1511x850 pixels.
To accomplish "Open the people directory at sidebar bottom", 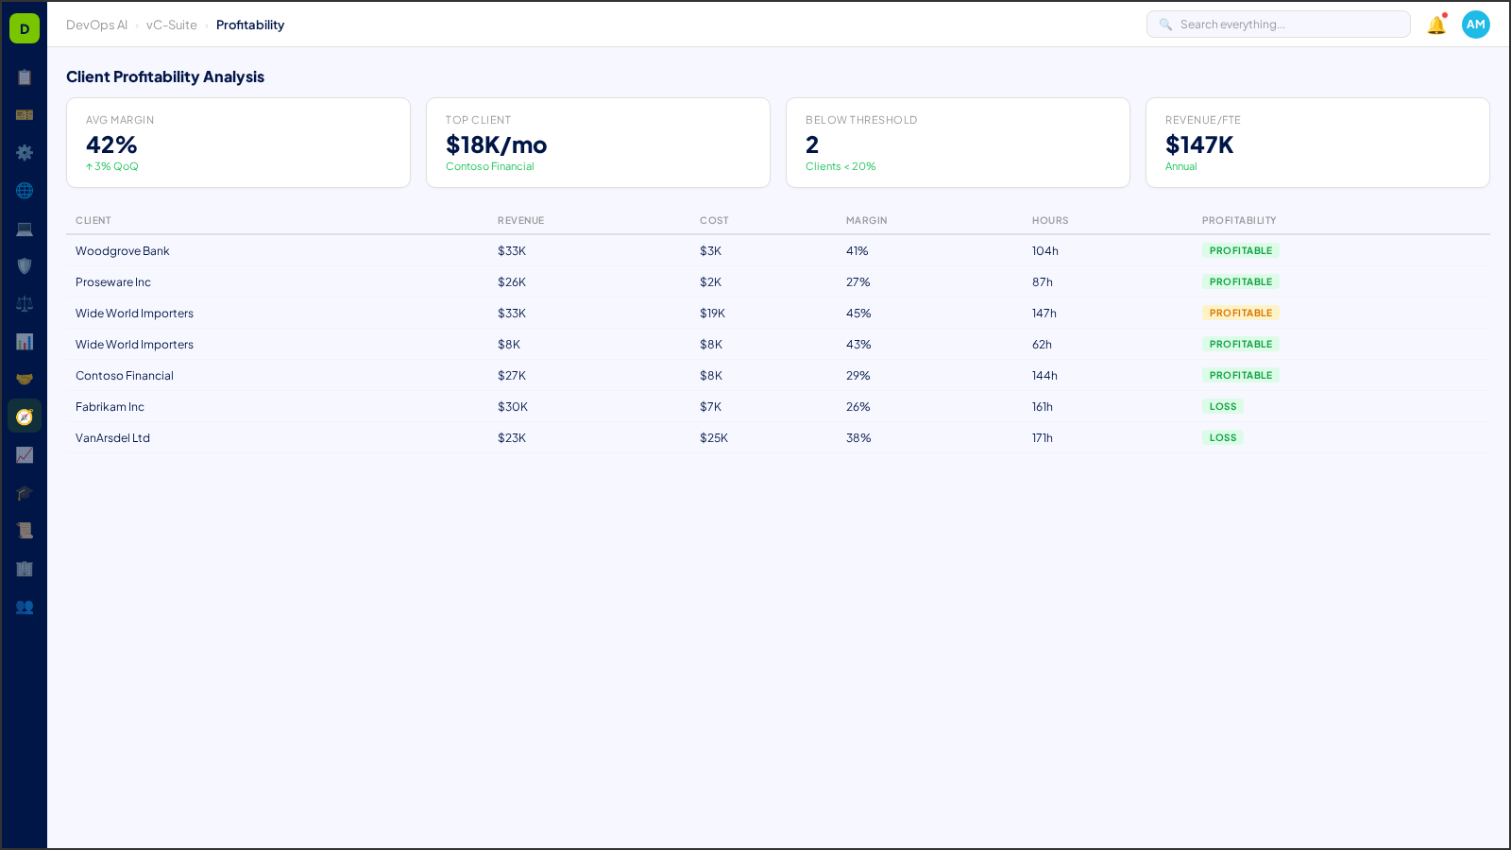I will point(25,607).
